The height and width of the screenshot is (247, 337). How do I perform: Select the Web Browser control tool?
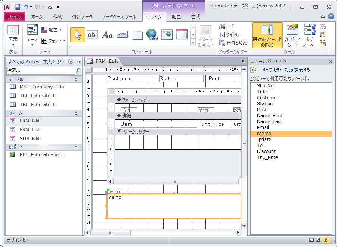click(x=167, y=35)
